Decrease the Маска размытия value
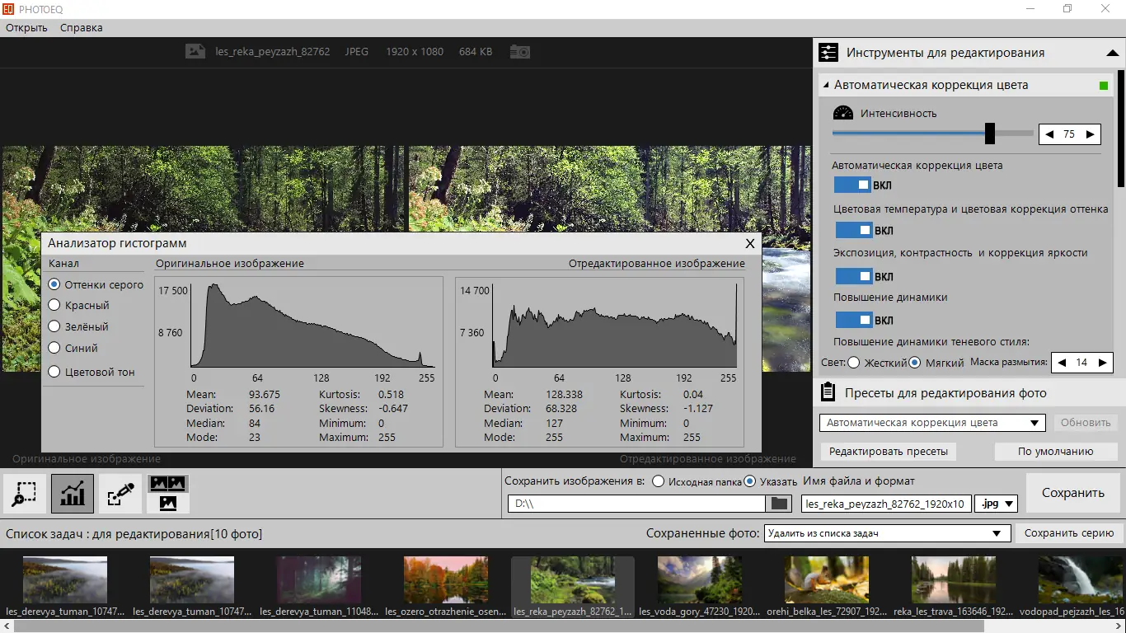The width and height of the screenshot is (1126, 633). click(1062, 363)
